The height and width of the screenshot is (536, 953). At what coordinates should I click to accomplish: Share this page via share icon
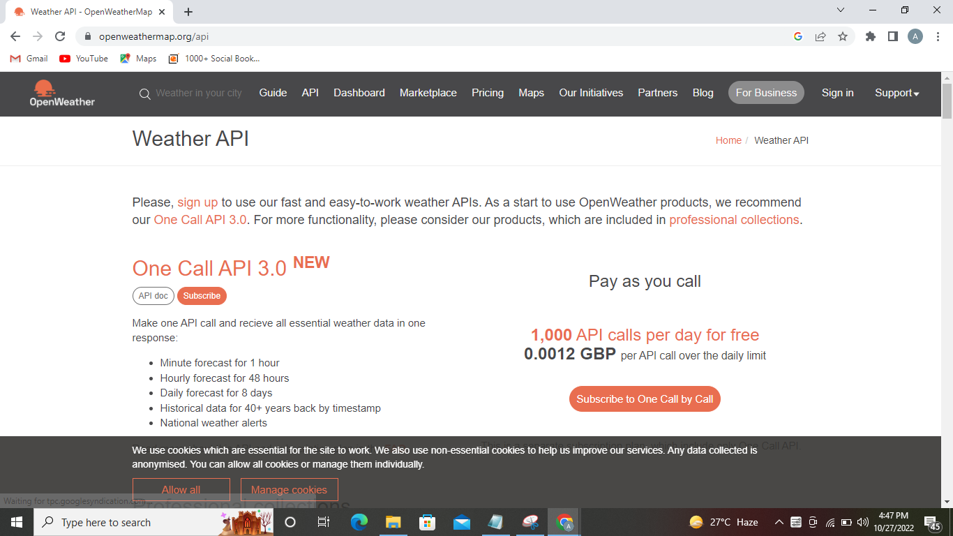click(x=820, y=36)
